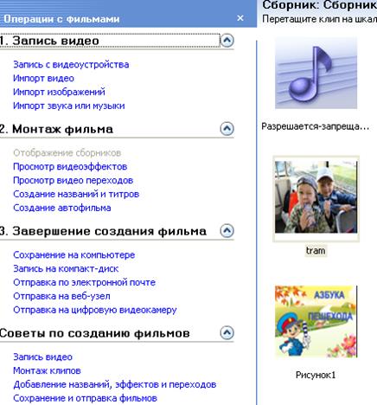Open the Запись видео tip link
Viewport: 377px width, 405px height.
(x=42, y=357)
